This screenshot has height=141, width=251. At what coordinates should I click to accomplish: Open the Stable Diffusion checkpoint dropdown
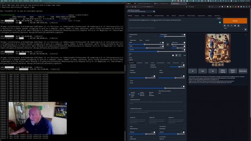[140, 11]
